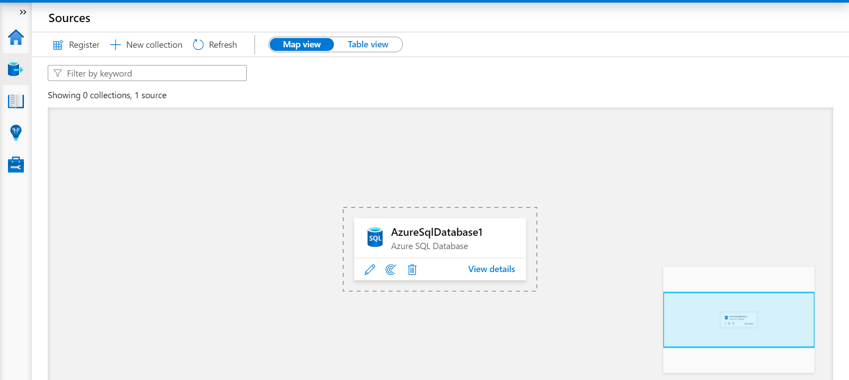Go to the Home icon in sidebar
Image resolution: width=849 pixels, height=380 pixels.
click(x=16, y=37)
